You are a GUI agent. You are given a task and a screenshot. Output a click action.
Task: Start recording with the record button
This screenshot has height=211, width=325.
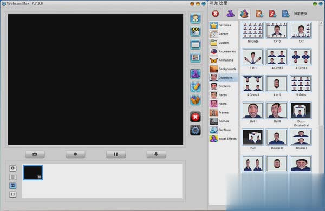[x=75, y=154]
